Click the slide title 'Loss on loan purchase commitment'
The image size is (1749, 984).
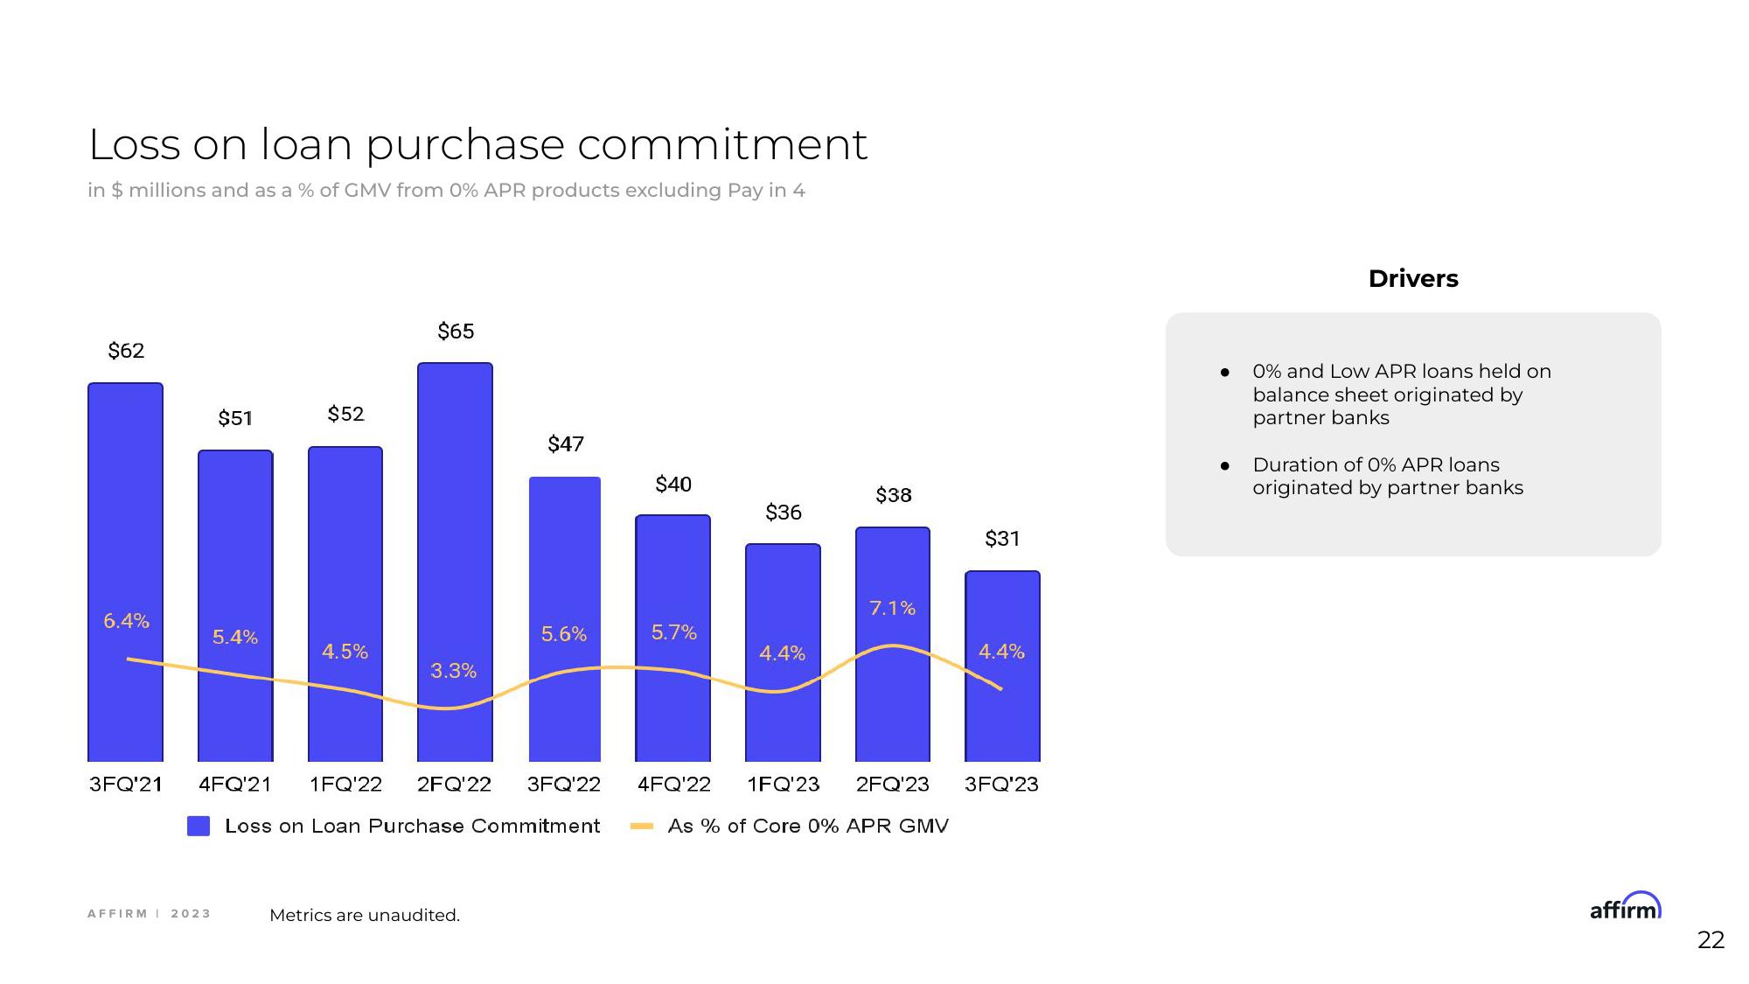(x=477, y=145)
